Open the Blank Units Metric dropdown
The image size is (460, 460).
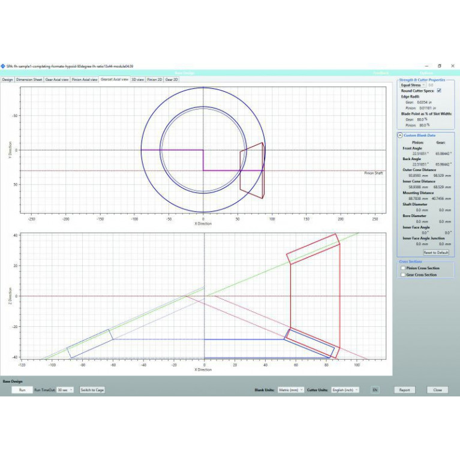[x=291, y=390]
